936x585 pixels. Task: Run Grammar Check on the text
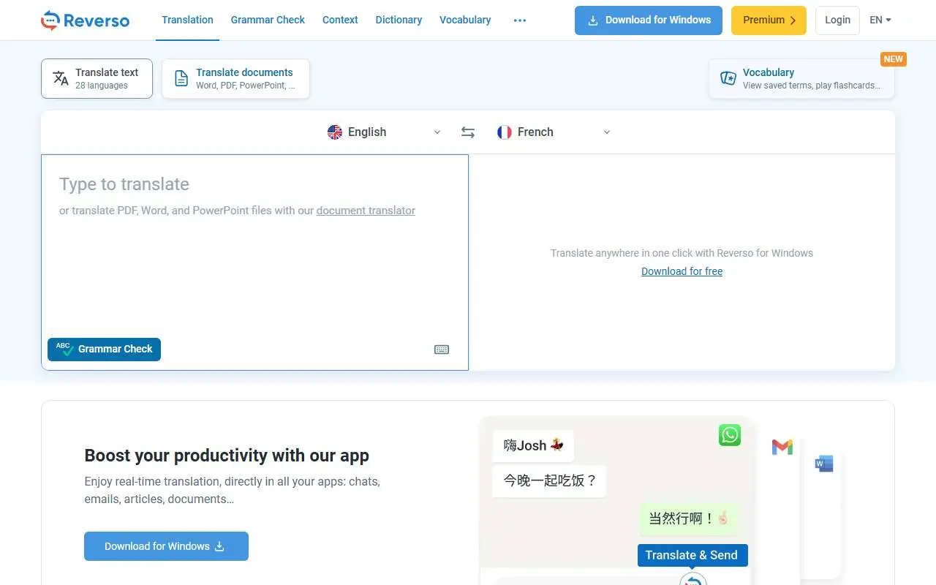[x=105, y=350]
